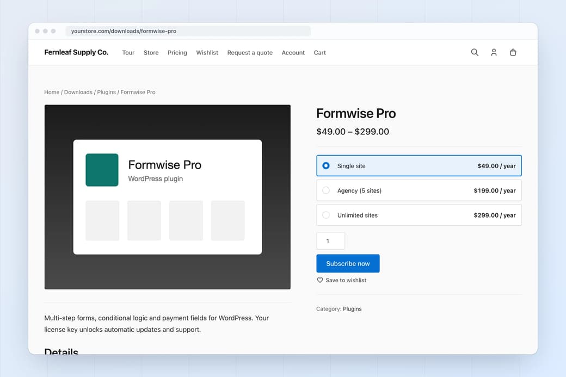The width and height of the screenshot is (566, 377).
Task: Click the Formwise Pro product title heading
Action: point(356,113)
